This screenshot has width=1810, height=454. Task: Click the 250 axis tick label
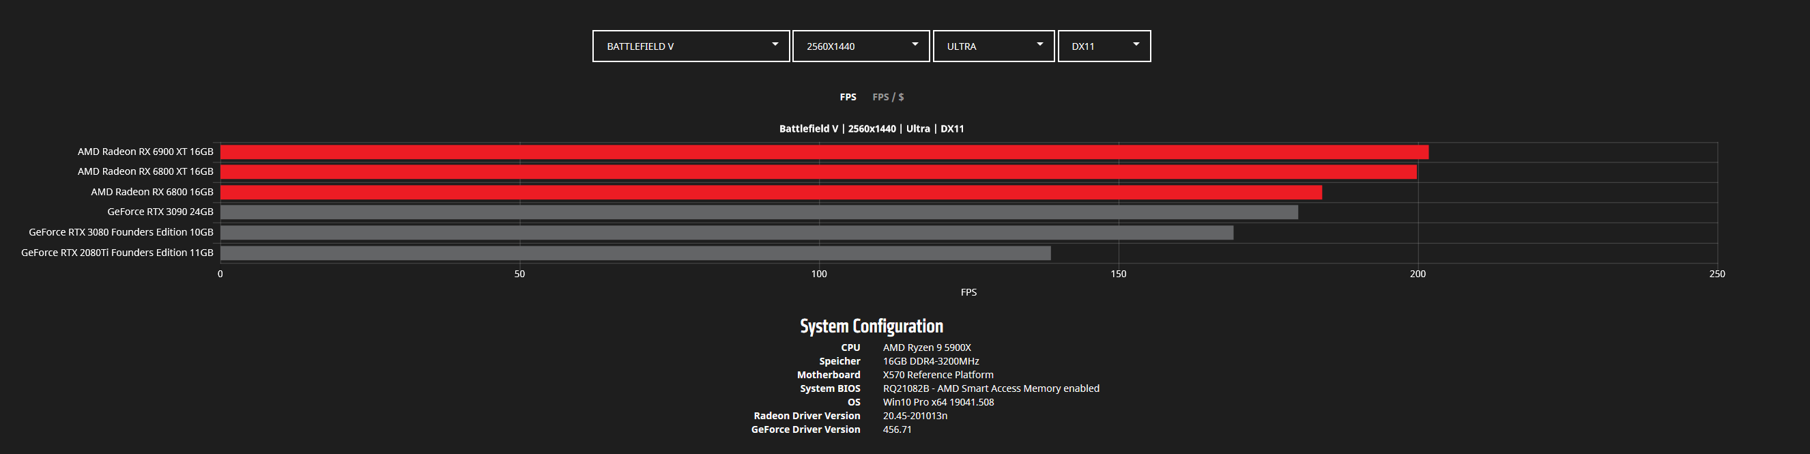click(1717, 273)
